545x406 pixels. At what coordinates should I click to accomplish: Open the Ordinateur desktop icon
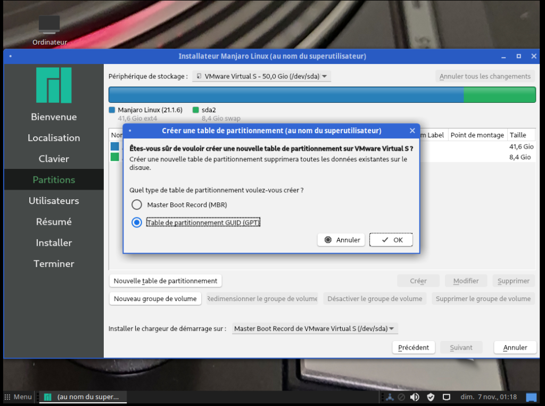click(x=49, y=26)
